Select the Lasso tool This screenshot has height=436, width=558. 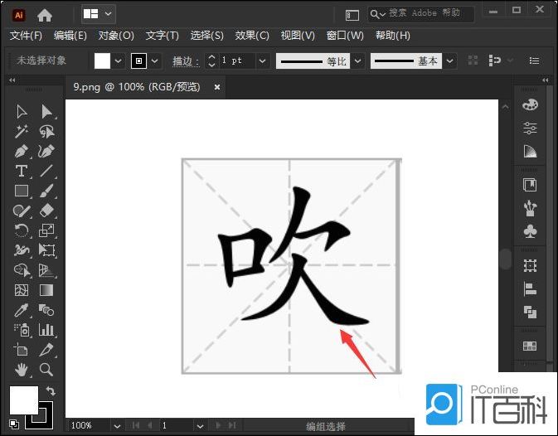point(46,131)
